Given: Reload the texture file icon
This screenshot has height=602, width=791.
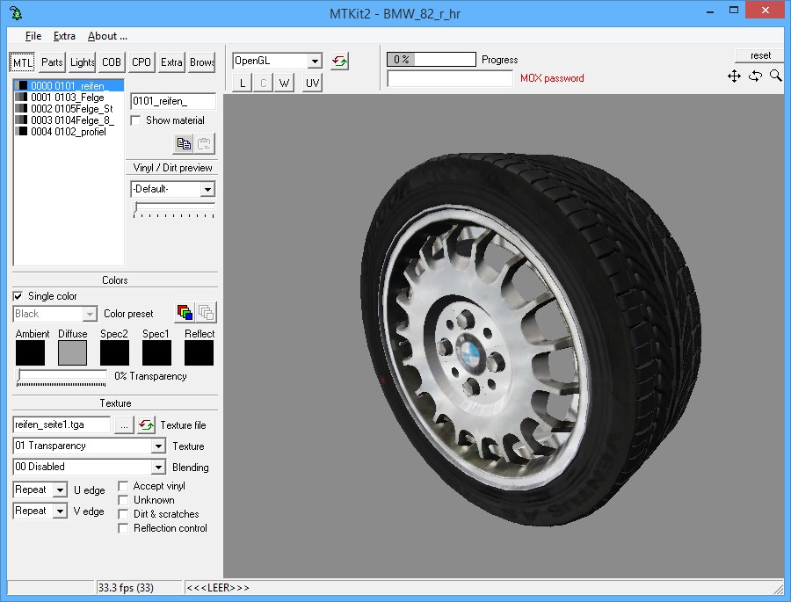Looking at the screenshot, I should (x=146, y=424).
